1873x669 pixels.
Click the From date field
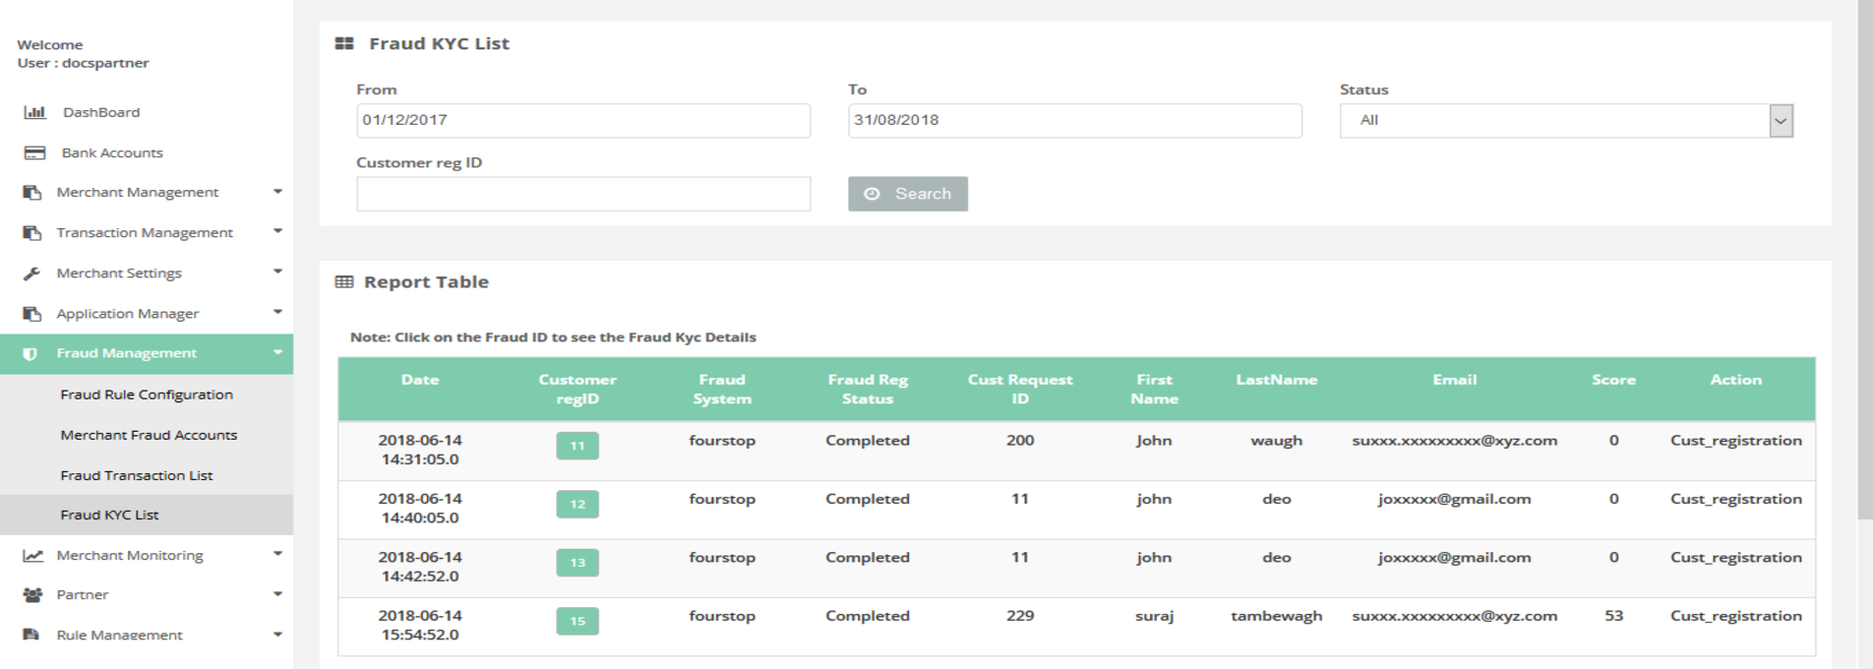coord(583,121)
